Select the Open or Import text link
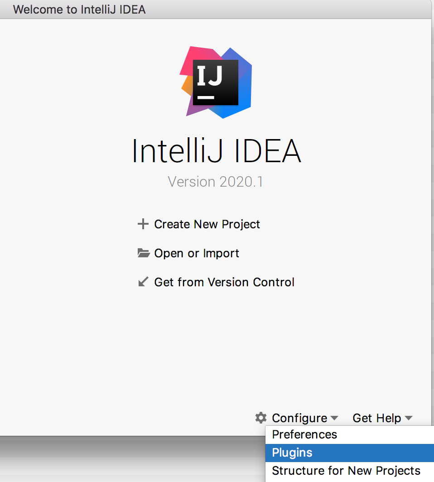Image resolution: width=434 pixels, height=482 pixels. 197,253
